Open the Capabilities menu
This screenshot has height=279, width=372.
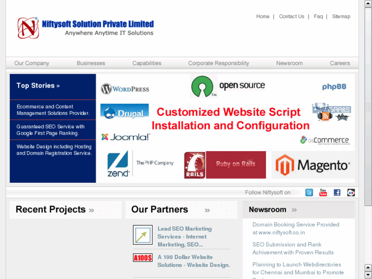tap(147, 63)
